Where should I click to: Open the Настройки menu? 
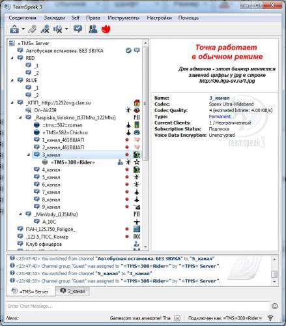159,18
